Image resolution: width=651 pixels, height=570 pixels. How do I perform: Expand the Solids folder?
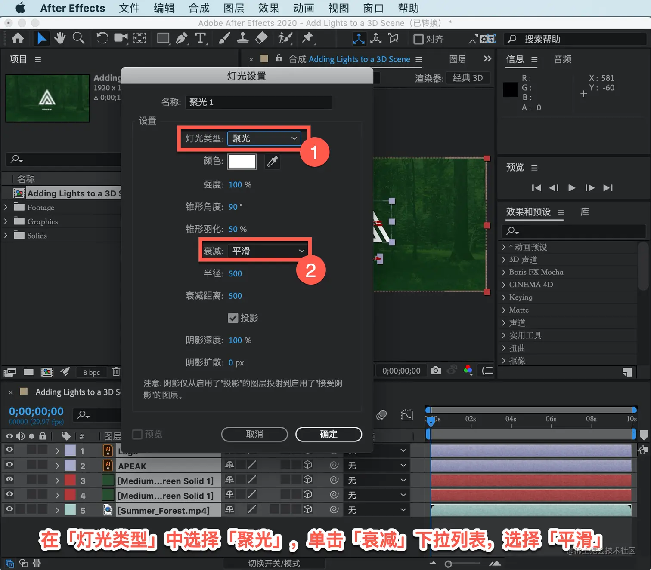(6, 236)
